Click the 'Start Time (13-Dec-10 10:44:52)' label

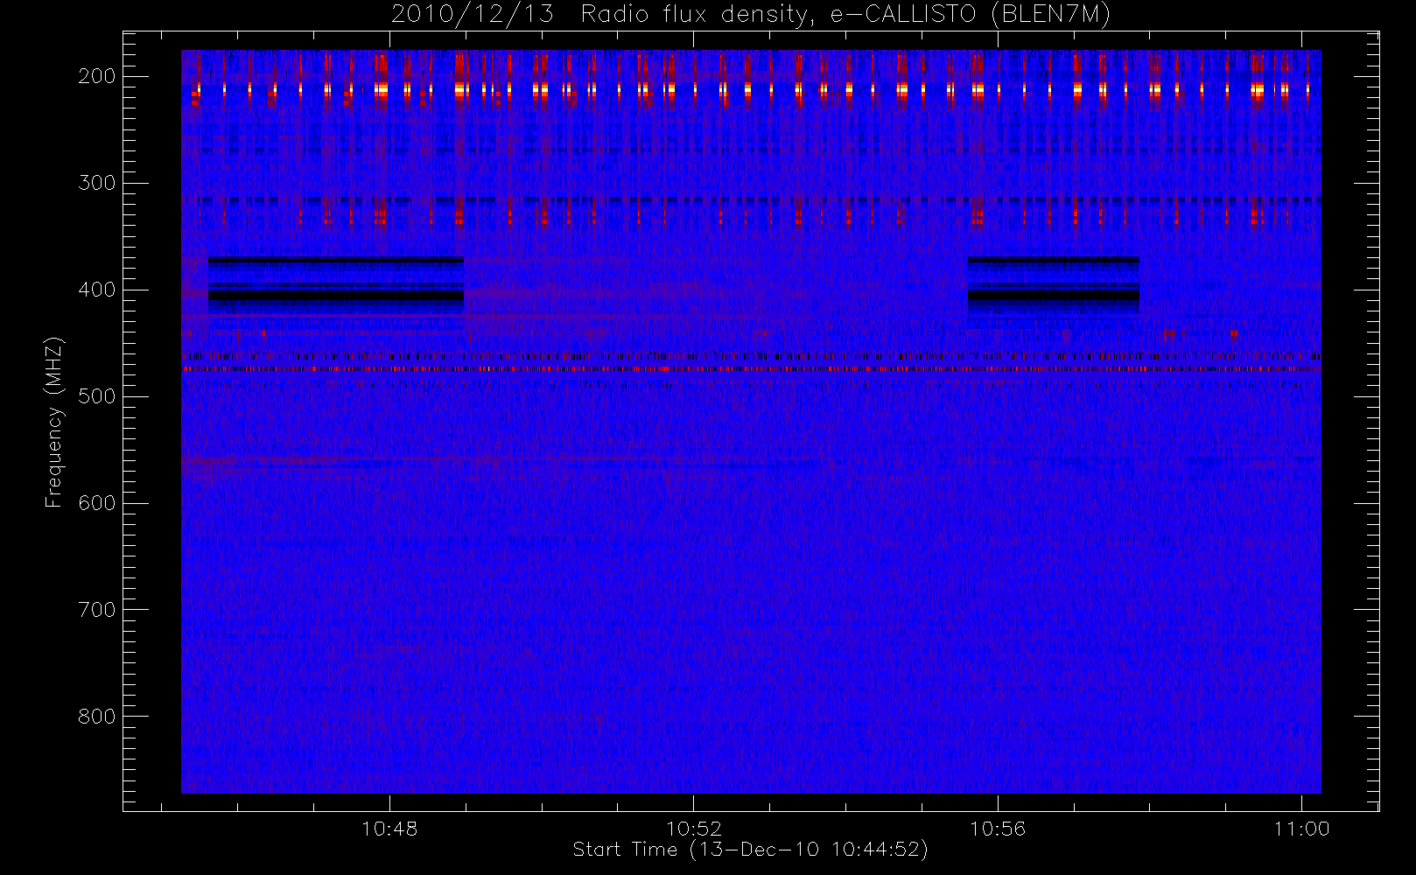point(750,850)
